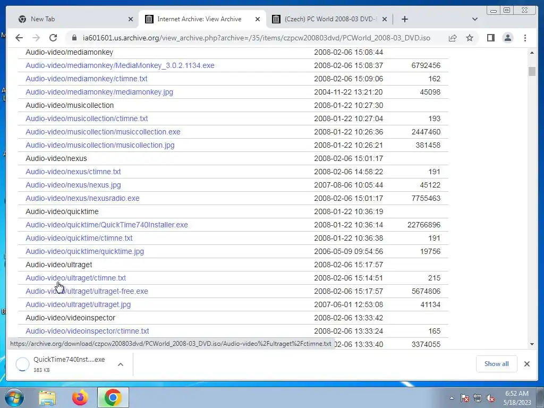View site security lock info

[x=74, y=38]
